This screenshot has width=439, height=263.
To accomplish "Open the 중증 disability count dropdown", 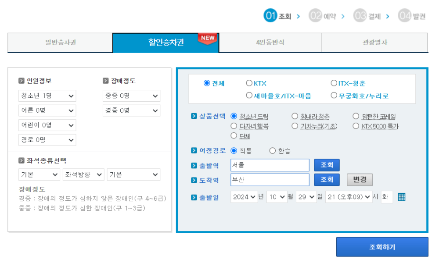I will click(x=131, y=96).
